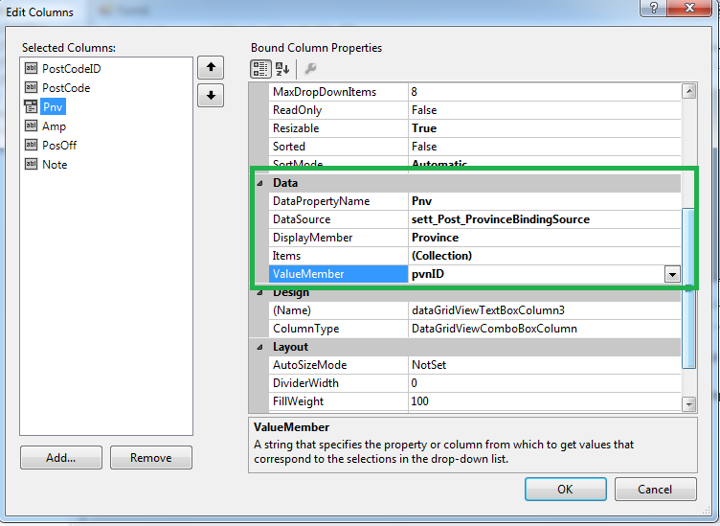Collapse the Layout category
The height and width of the screenshot is (526, 720).
(x=259, y=347)
